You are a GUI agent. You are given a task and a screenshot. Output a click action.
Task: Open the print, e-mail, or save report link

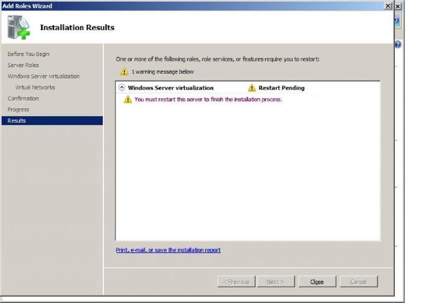click(168, 250)
